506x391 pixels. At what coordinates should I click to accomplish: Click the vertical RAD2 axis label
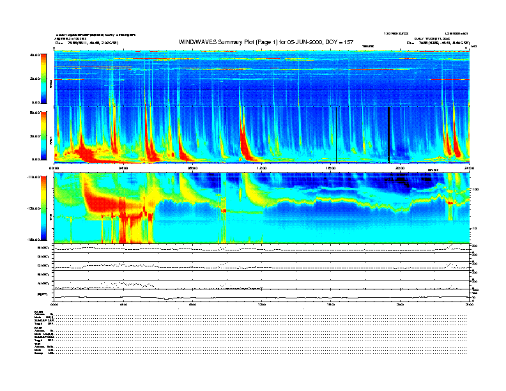50,84
